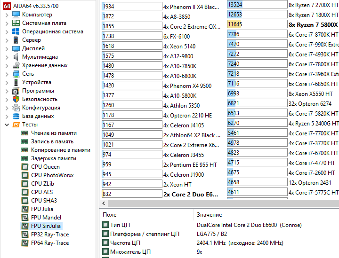Open the CPU AES benchmark
339x258 pixels.
click(42, 192)
